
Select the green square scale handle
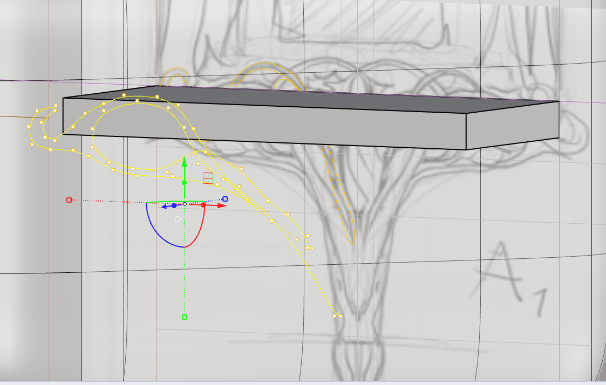click(185, 317)
